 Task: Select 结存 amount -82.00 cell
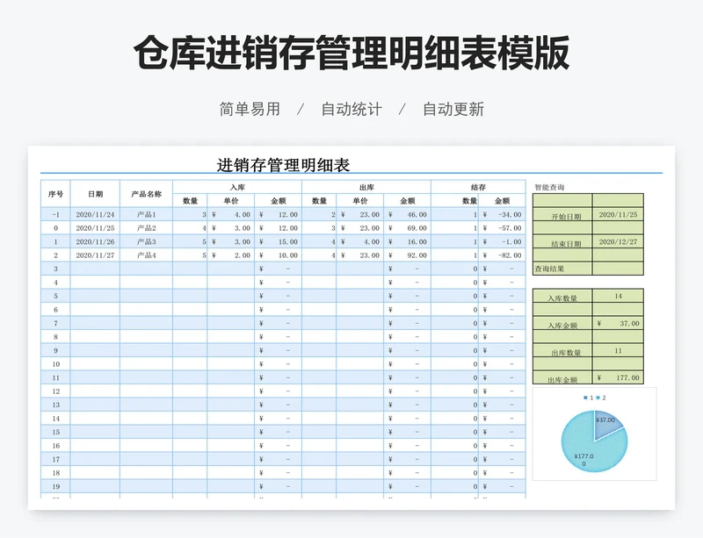[502, 255]
